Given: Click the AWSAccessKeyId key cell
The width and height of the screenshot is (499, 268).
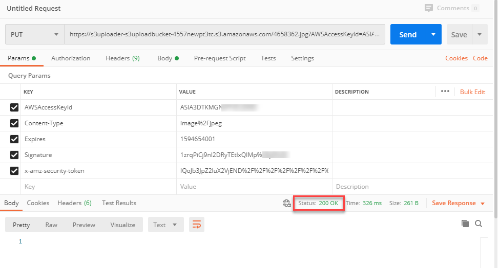Looking at the screenshot, I should pyautogui.click(x=99, y=107).
